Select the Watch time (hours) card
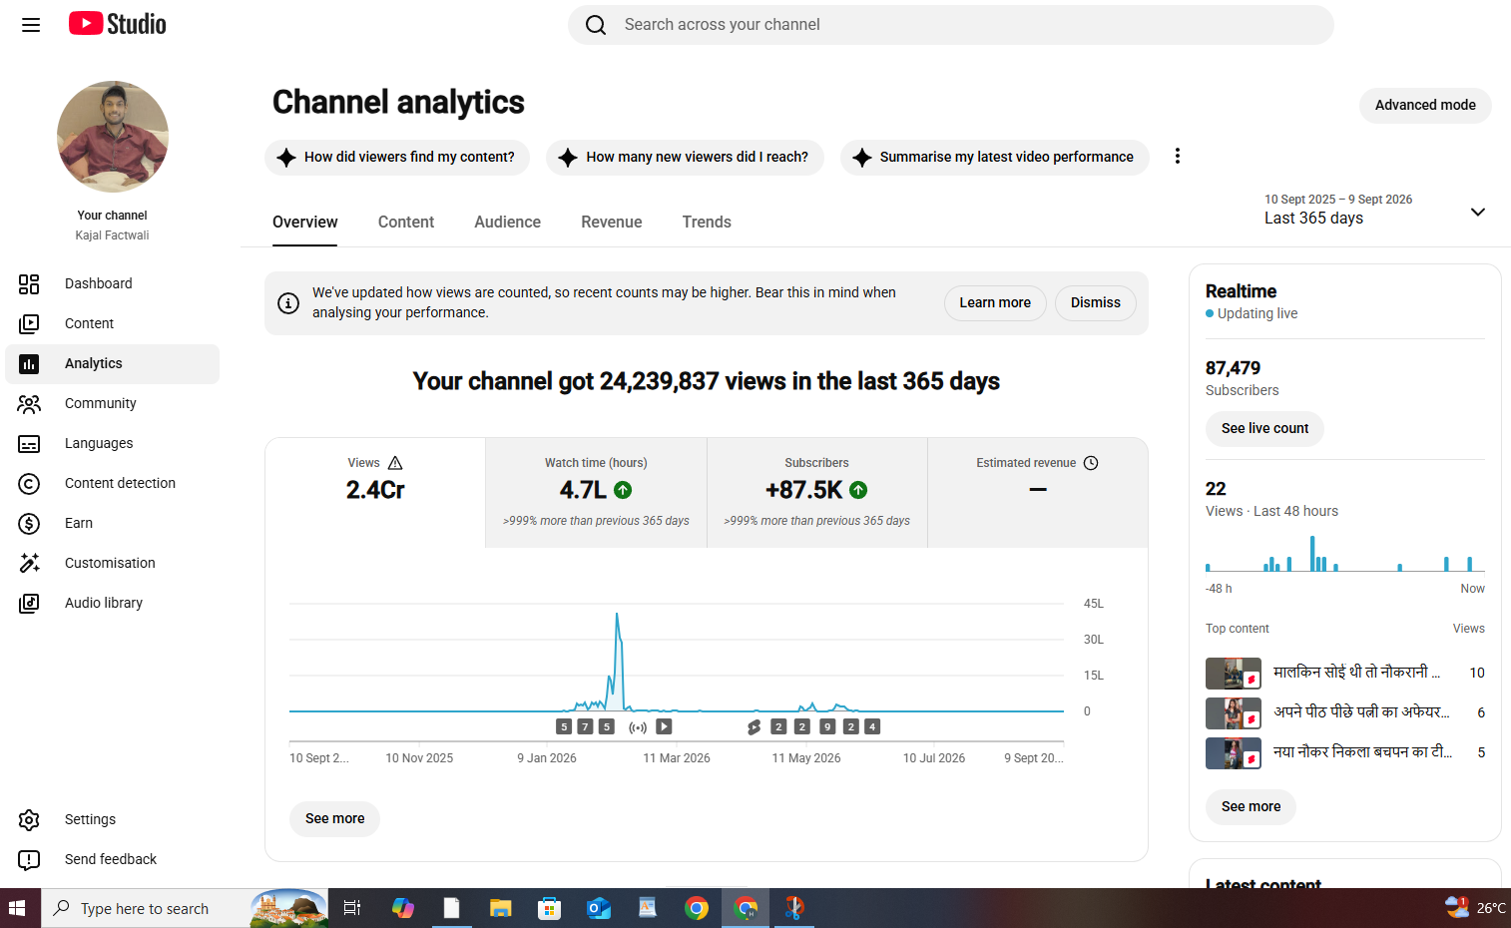 pos(596,492)
